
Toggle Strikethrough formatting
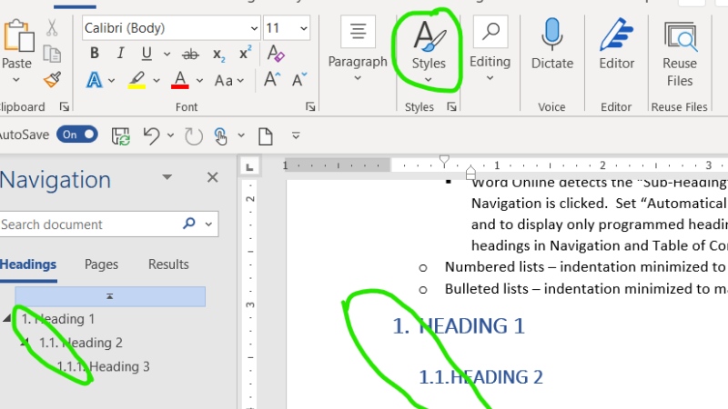190,55
